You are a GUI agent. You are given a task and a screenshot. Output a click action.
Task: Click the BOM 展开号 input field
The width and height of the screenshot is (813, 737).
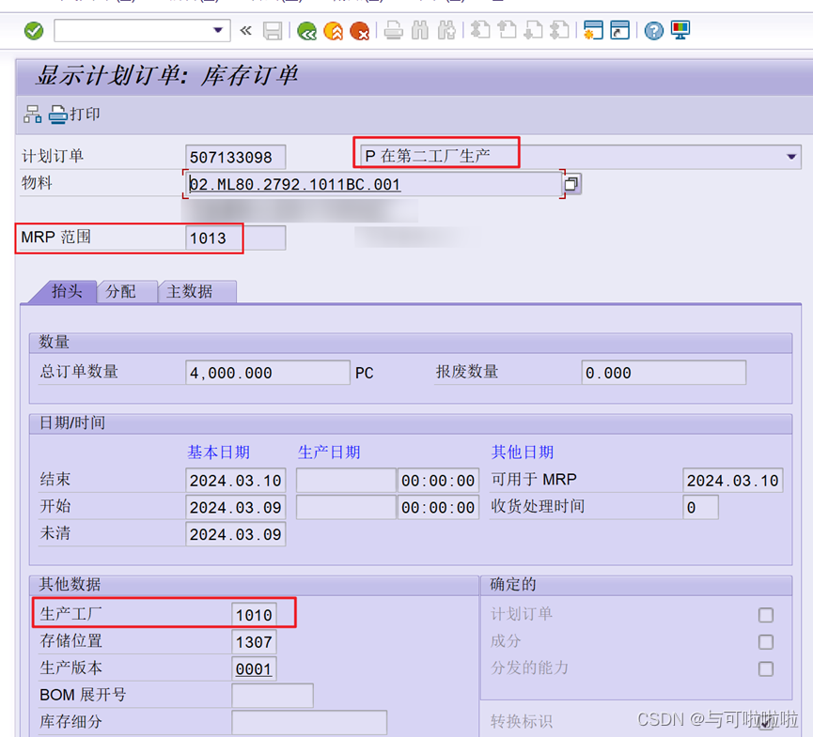(273, 695)
